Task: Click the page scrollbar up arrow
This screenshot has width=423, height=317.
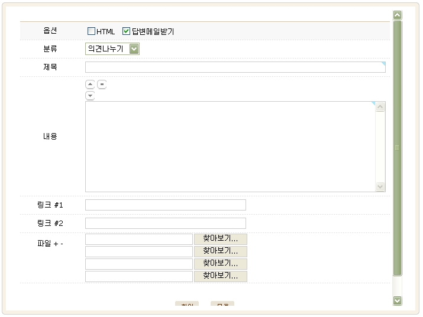Action: click(x=397, y=15)
